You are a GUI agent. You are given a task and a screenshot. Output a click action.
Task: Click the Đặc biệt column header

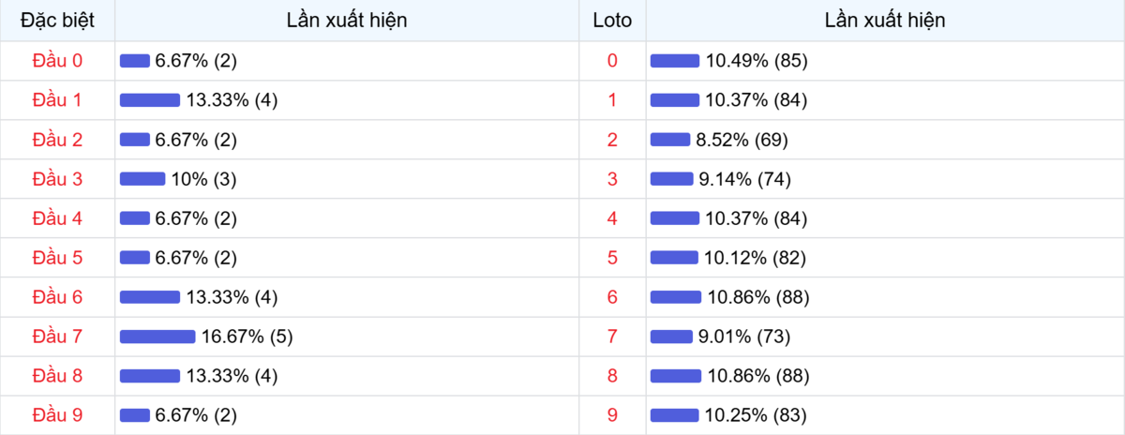[x=57, y=20]
